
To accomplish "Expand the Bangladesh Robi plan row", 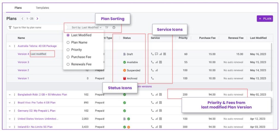I will pyautogui.click(x=10, y=95).
